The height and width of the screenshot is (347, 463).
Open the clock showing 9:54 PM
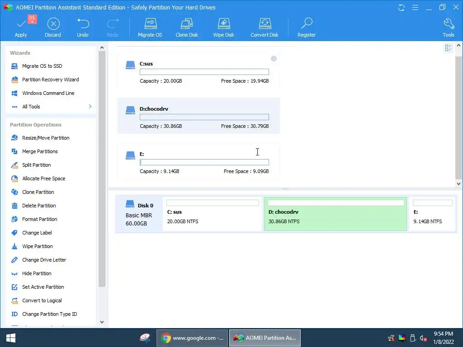443,338
